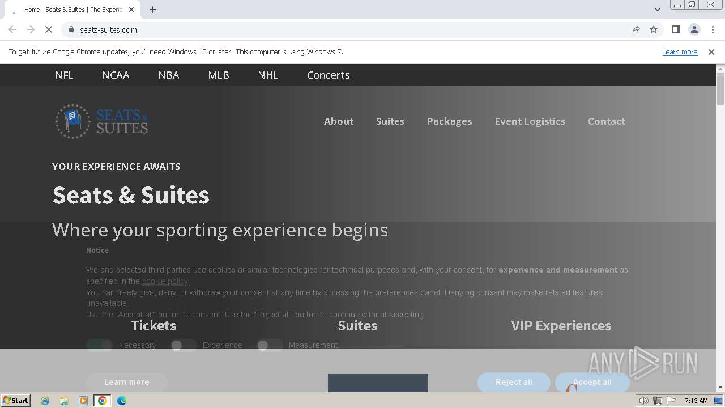The width and height of the screenshot is (725, 408).
Task: Open the File Explorer taskbar icon
Action: (64, 401)
